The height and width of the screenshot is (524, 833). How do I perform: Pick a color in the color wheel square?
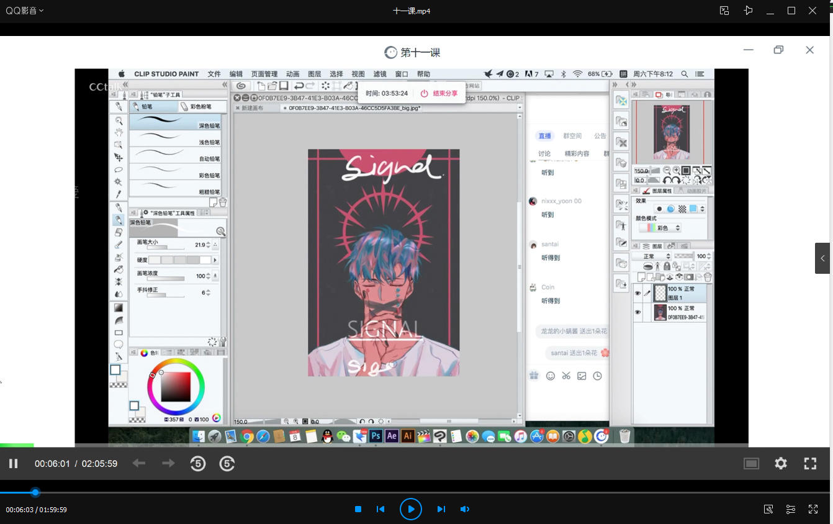176,387
